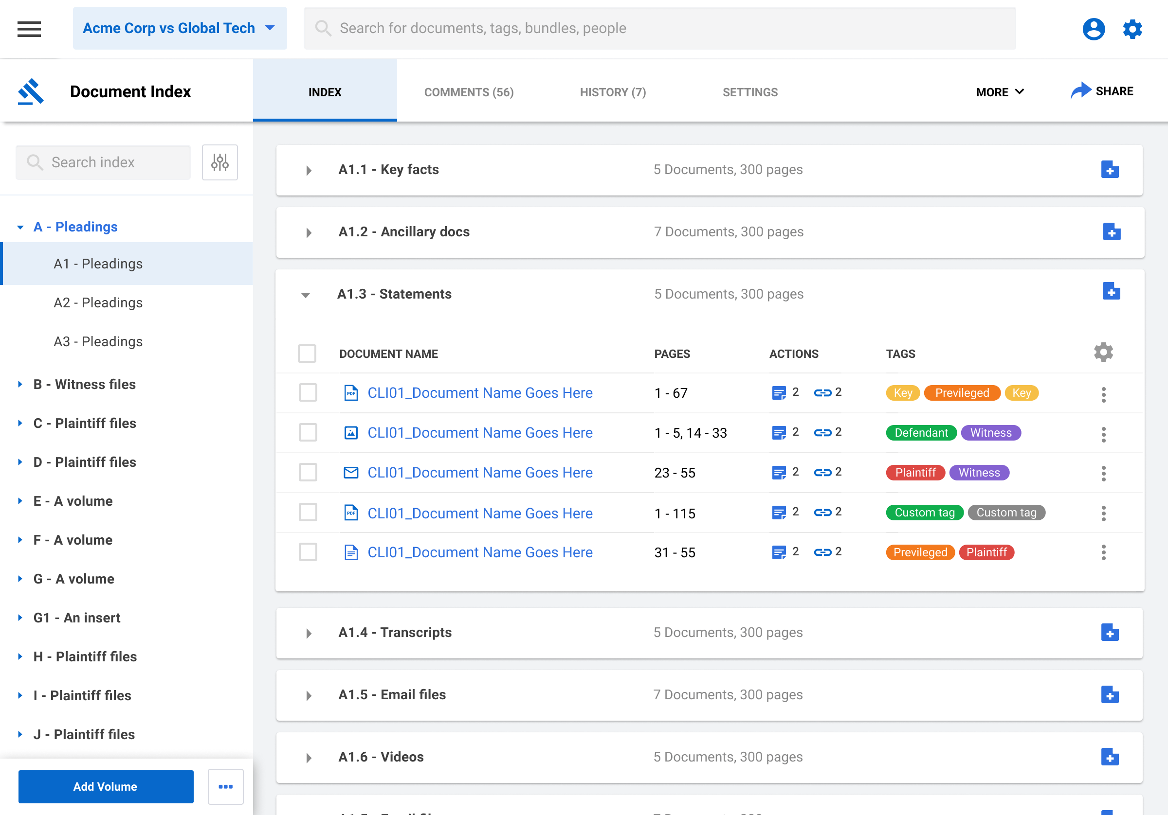Add document to A1.1 Key facts
This screenshot has width=1168, height=815.
pos(1110,170)
